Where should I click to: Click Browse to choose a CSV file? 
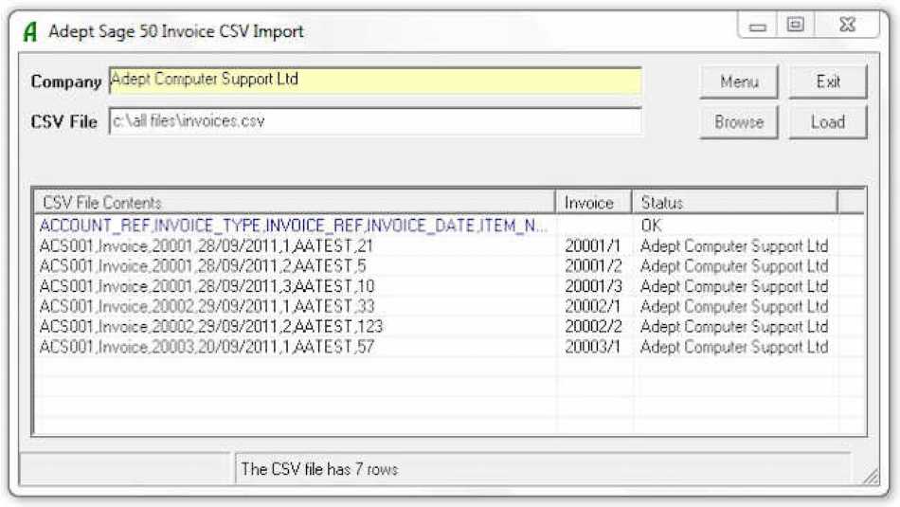coord(739,122)
